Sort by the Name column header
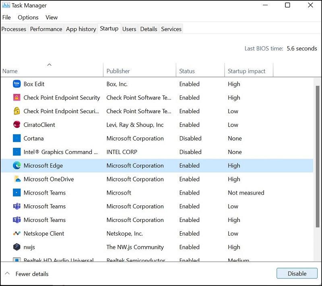 (52, 70)
